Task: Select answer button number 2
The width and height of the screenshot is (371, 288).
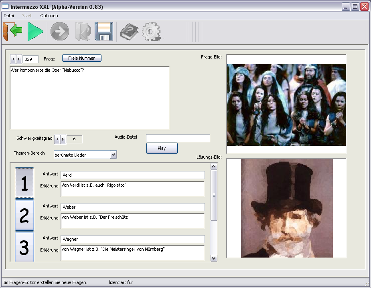Action: coord(24,215)
